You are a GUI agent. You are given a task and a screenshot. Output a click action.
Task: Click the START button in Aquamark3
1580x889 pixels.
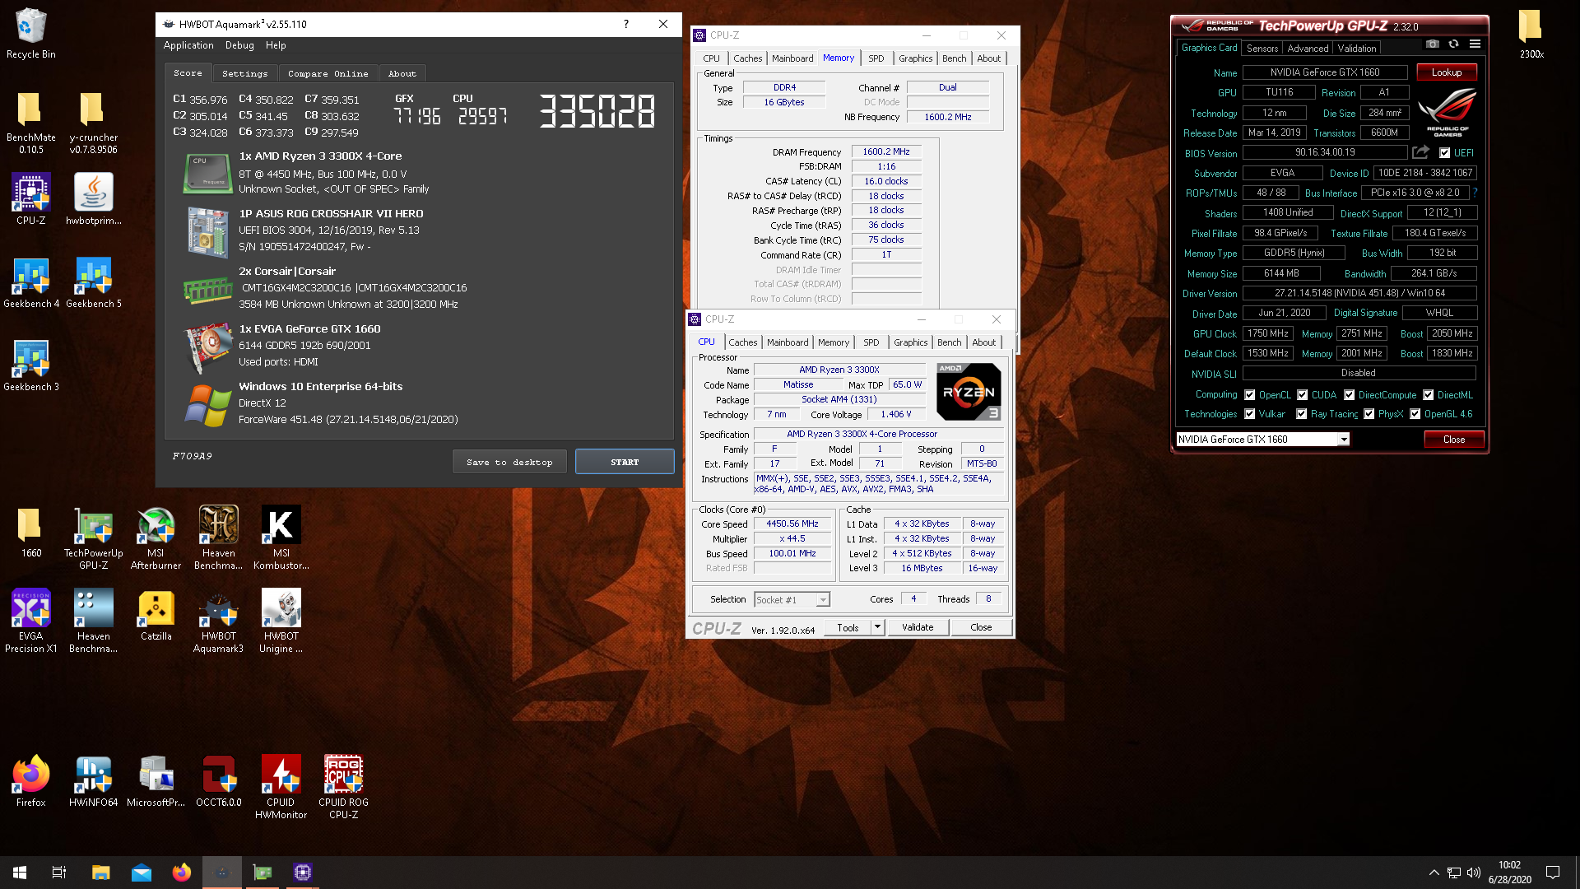[625, 462]
